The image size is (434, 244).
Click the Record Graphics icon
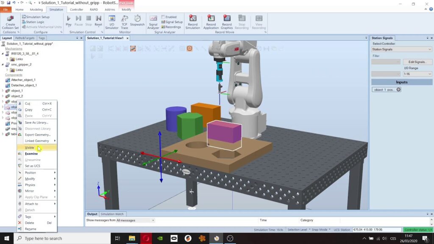click(x=227, y=19)
